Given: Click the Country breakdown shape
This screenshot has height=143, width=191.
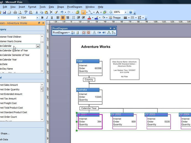Looking at the screenshot, I should point(89,80).
